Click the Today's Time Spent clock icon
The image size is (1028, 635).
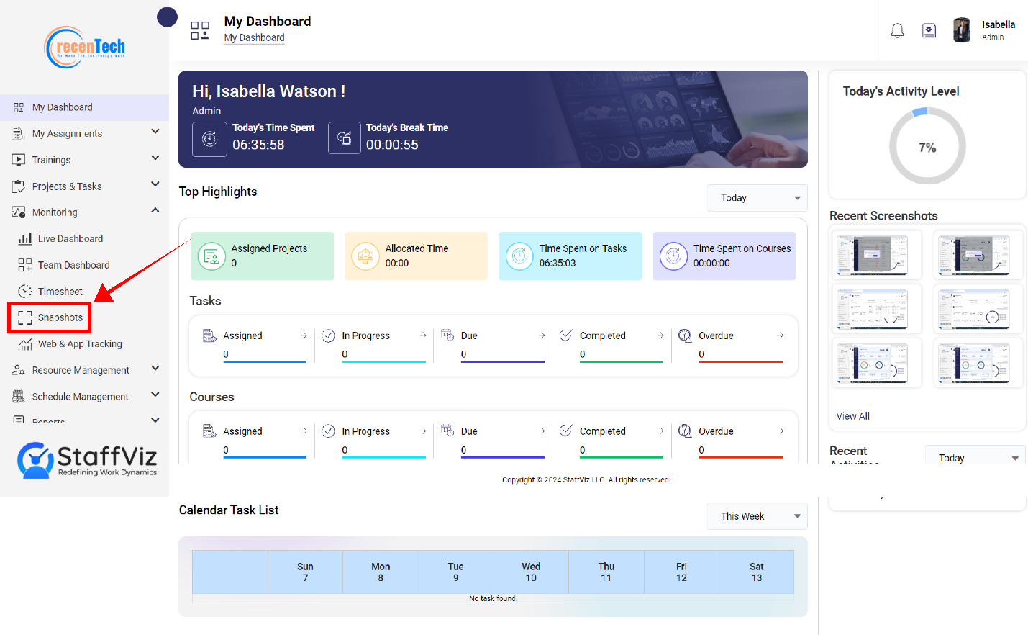tap(209, 139)
